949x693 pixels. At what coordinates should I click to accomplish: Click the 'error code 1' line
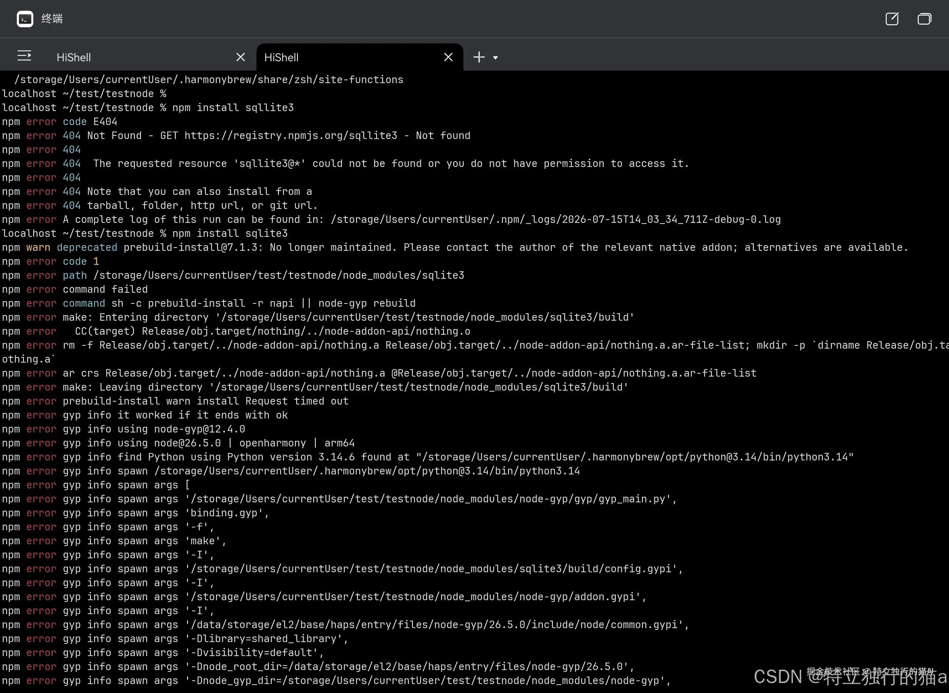50,261
